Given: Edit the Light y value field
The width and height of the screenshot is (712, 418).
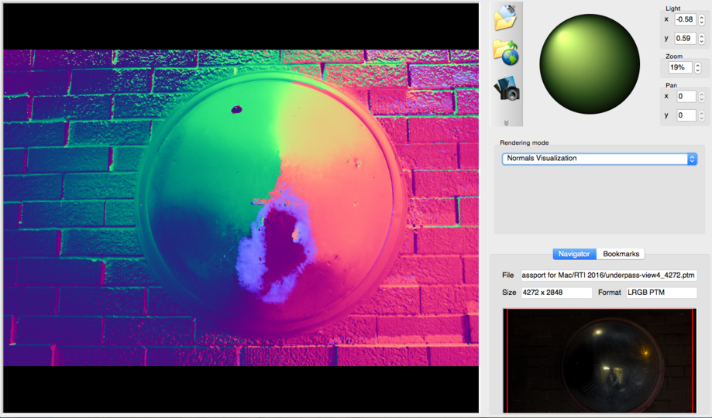Looking at the screenshot, I should click(685, 39).
